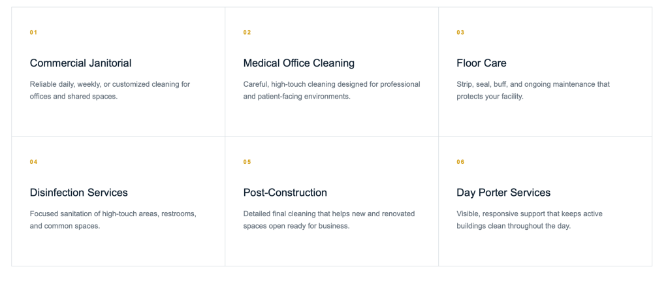Click the 04 number label
Screen dimensions: 668x286
pyautogui.click(x=34, y=162)
